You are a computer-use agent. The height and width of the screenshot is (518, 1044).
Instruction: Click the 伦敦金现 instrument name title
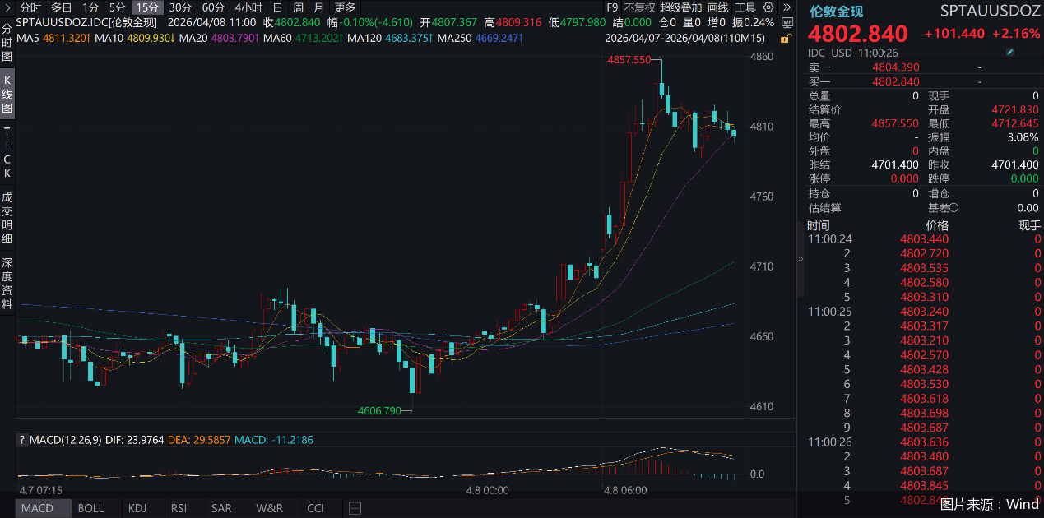tap(838, 12)
